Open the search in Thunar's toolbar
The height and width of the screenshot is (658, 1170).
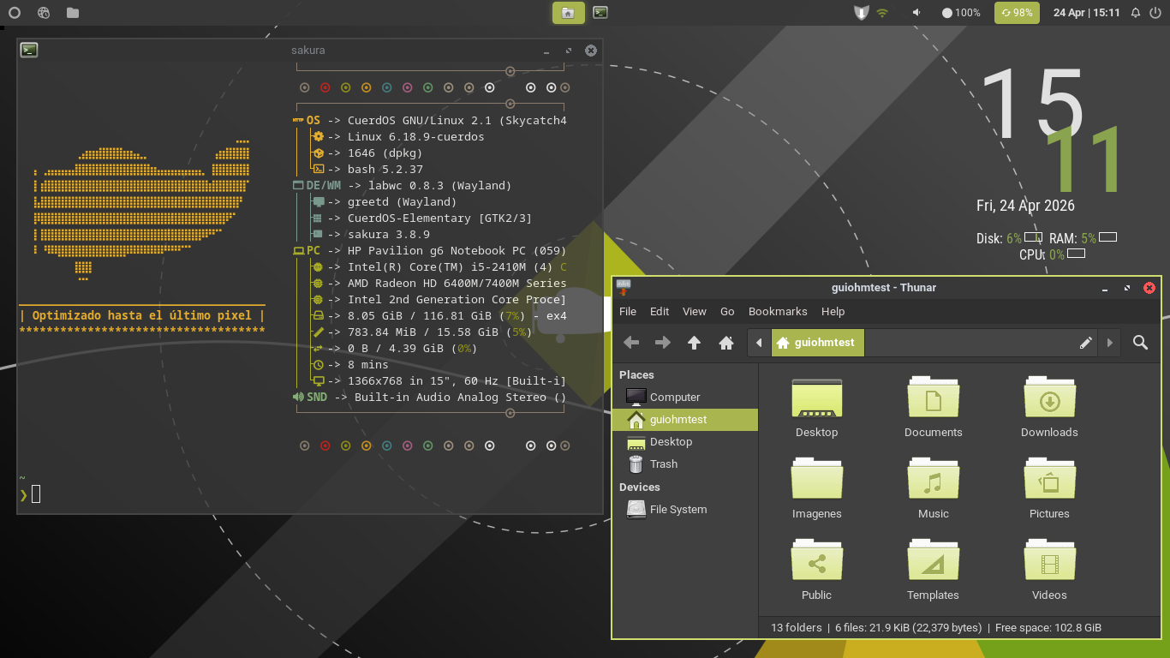coord(1140,343)
